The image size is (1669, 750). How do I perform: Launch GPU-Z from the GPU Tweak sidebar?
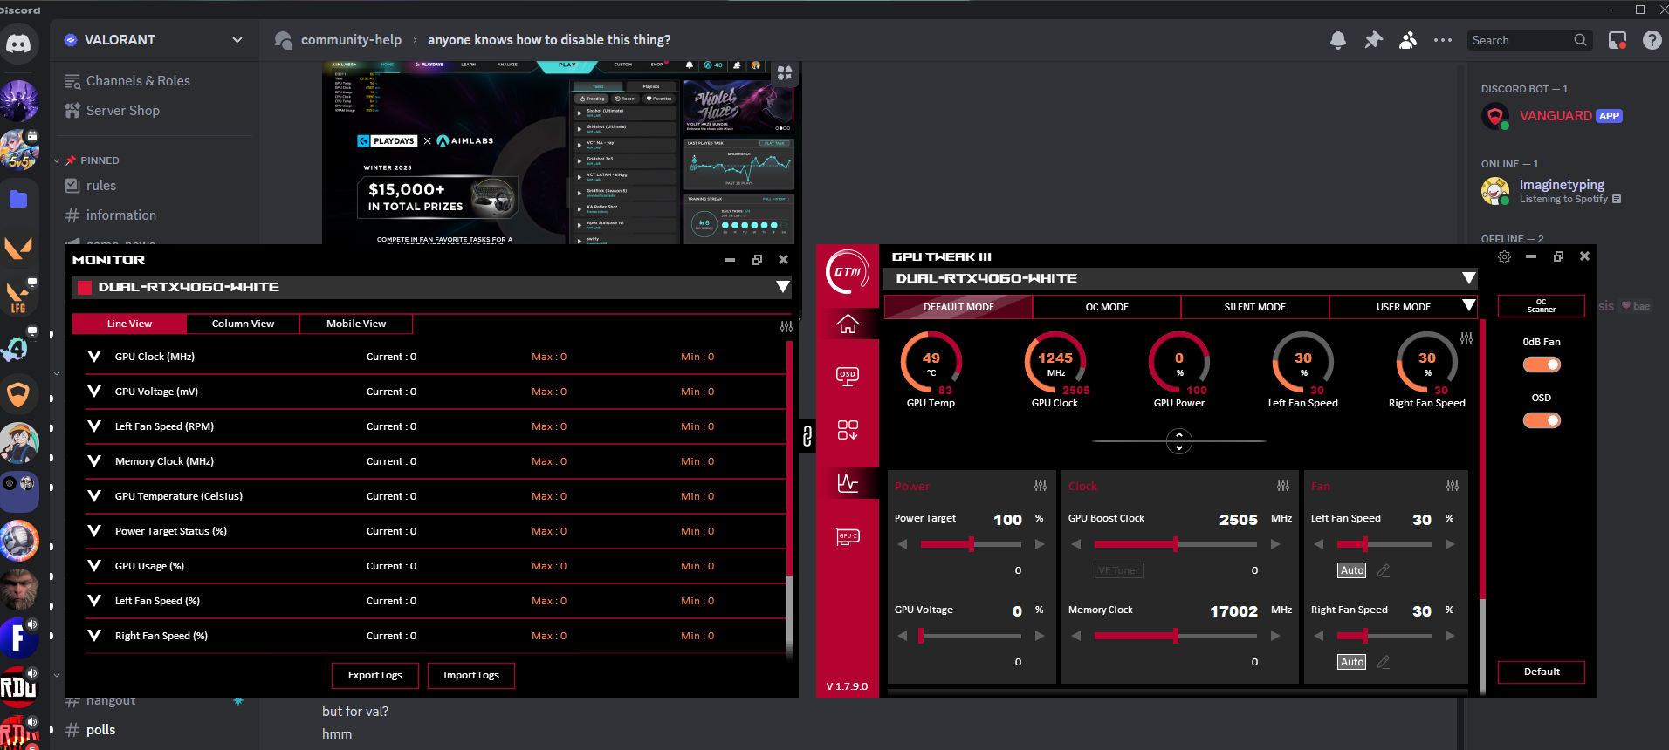tap(848, 536)
